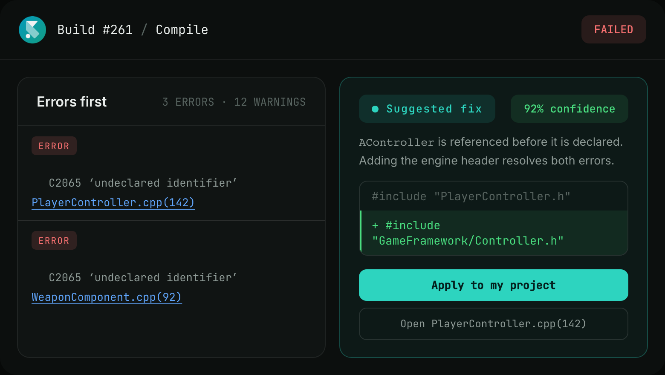Image resolution: width=665 pixels, height=375 pixels.
Task: Click the #include "PlayerController.h" code line
Action: click(494, 196)
